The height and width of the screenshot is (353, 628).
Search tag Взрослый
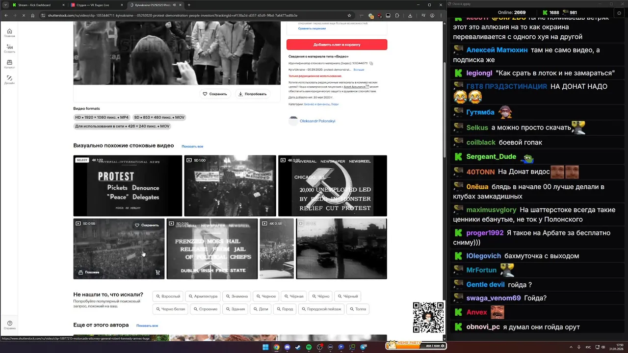[x=168, y=296]
